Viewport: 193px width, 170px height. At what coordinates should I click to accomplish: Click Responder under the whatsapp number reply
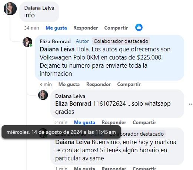[114, 123]
